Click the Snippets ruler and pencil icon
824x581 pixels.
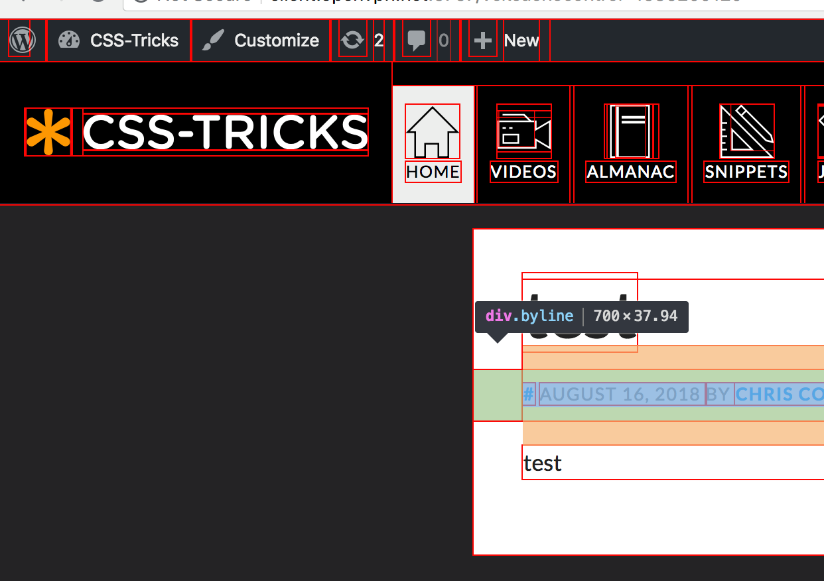pyautogui.click(x=747, y=131)
